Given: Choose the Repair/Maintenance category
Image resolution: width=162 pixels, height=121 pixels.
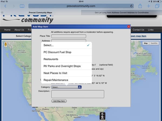Looking at the screenshot, I should click(x=66, y=80).
